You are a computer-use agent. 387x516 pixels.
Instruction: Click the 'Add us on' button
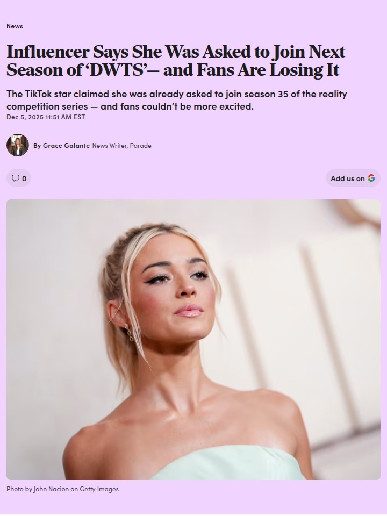coord(353,178)
